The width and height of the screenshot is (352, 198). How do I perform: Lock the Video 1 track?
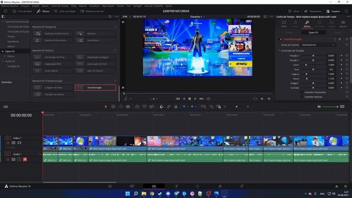(x=8, y=143)
